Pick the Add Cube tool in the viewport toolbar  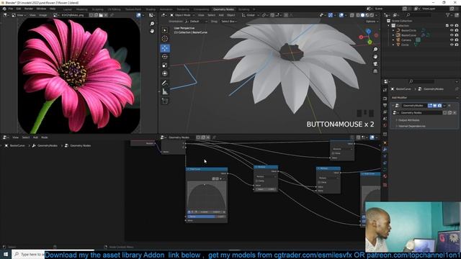pyautogui.click(x=165, y=101)
